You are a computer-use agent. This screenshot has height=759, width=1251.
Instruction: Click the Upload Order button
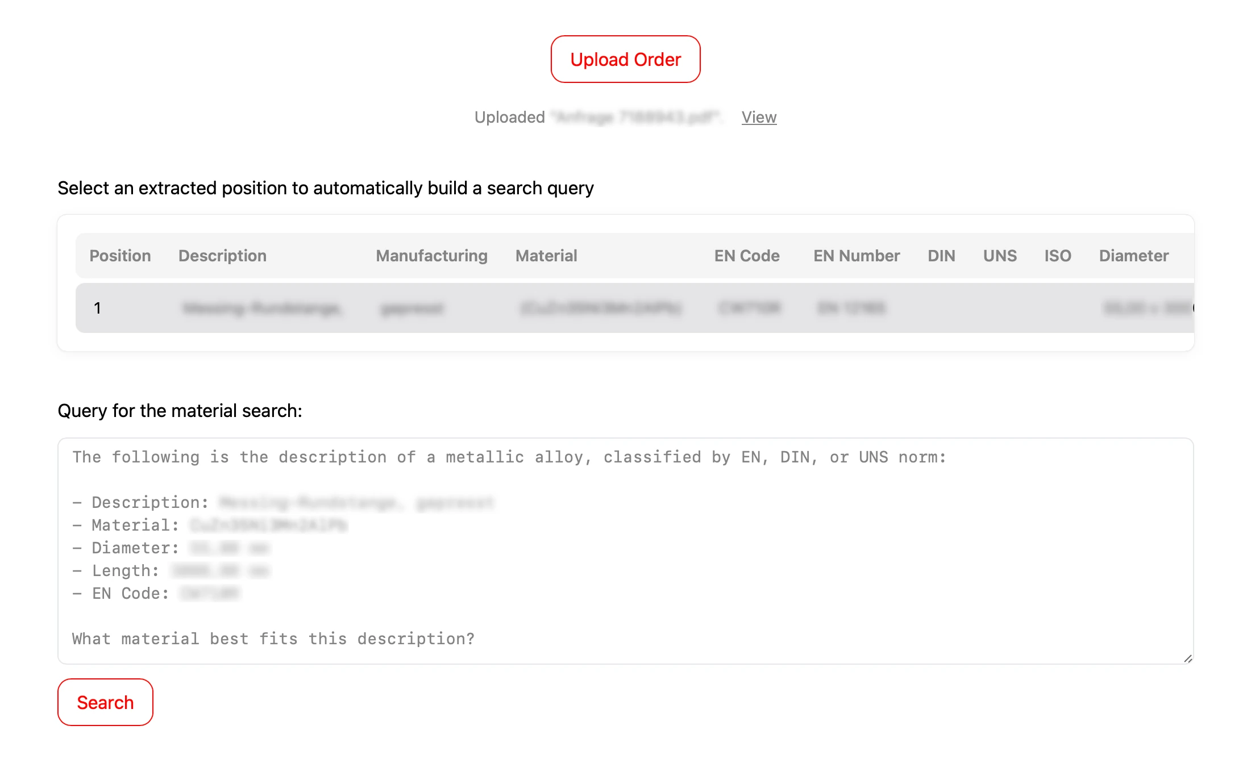point(625,59)
